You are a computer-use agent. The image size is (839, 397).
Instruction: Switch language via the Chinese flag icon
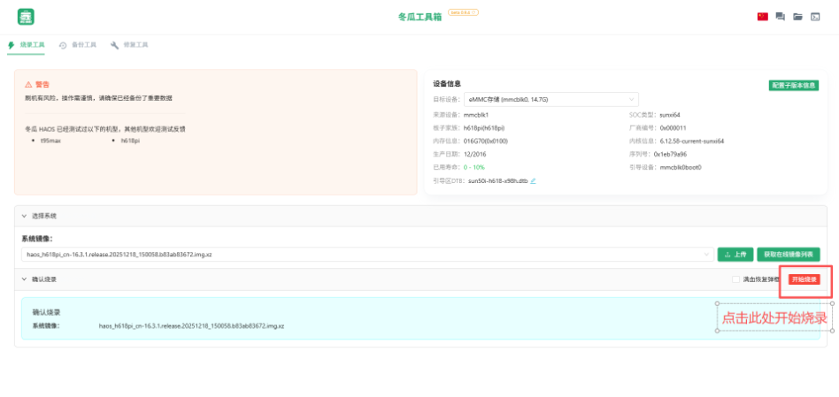pyautogui.click(x=762, y=17)
